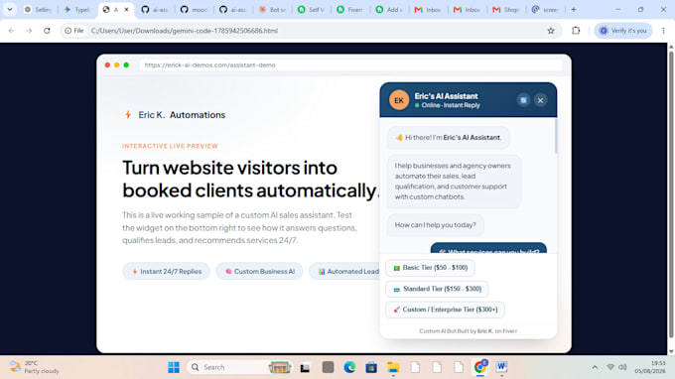Click the orange EK avatar in chat header

[399, 100]
